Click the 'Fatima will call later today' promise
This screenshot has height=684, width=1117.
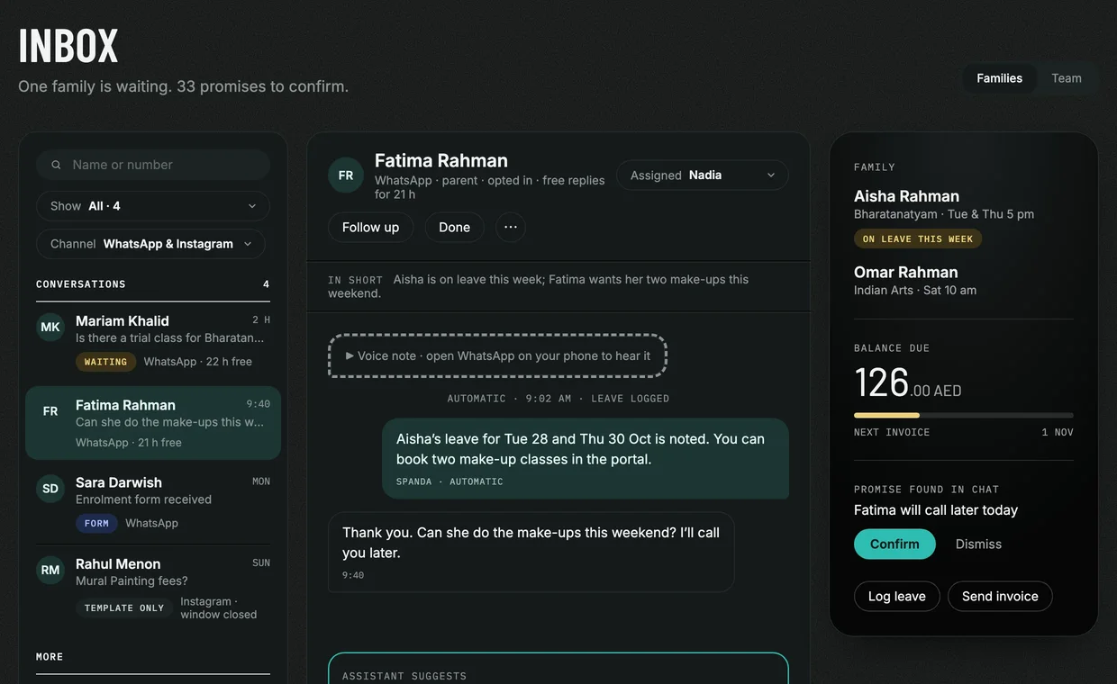coord(936,509)
